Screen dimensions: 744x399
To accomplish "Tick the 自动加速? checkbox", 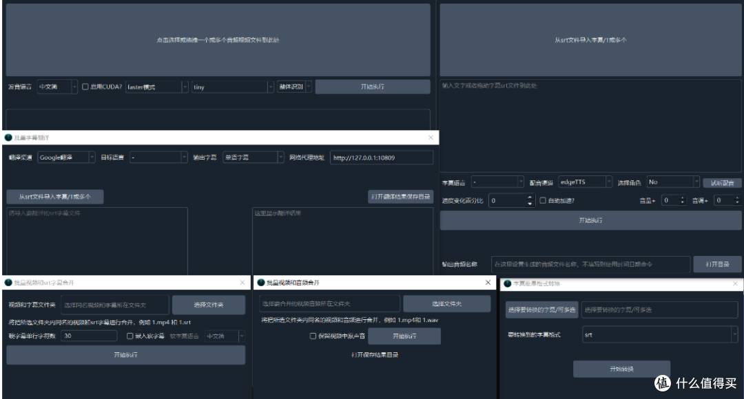I will [x=543, y=200].
